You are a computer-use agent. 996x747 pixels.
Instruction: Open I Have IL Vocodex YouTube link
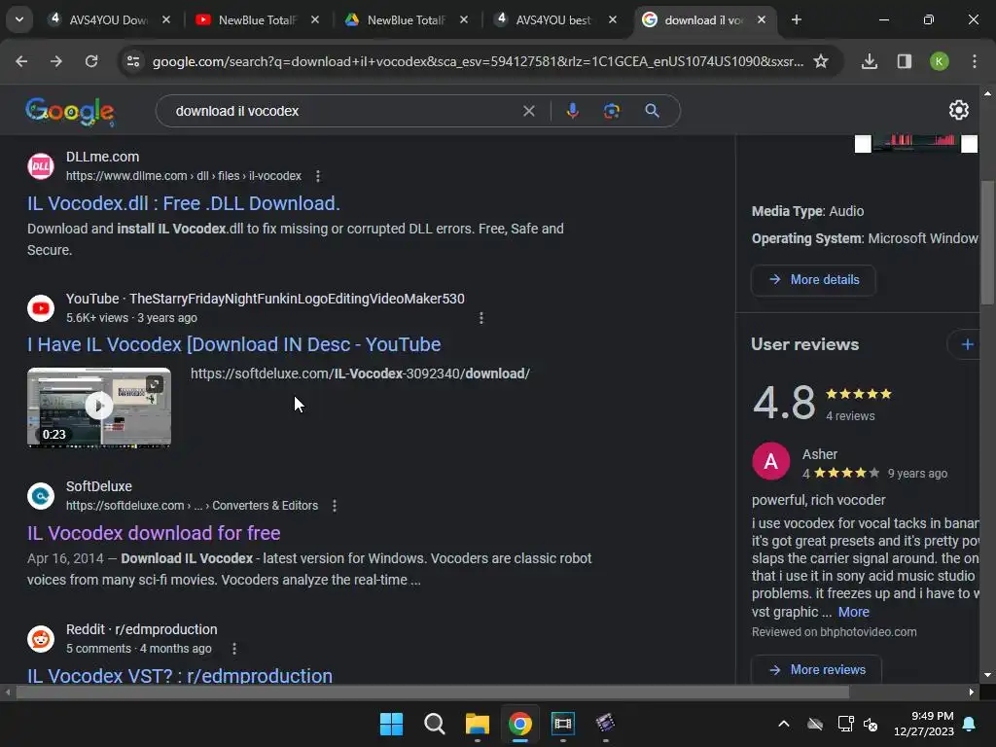tap(233, 344)
